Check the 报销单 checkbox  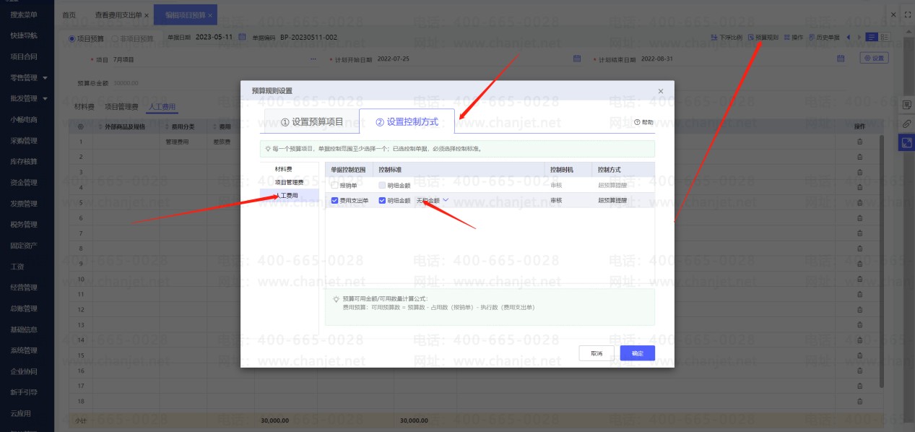335,186
